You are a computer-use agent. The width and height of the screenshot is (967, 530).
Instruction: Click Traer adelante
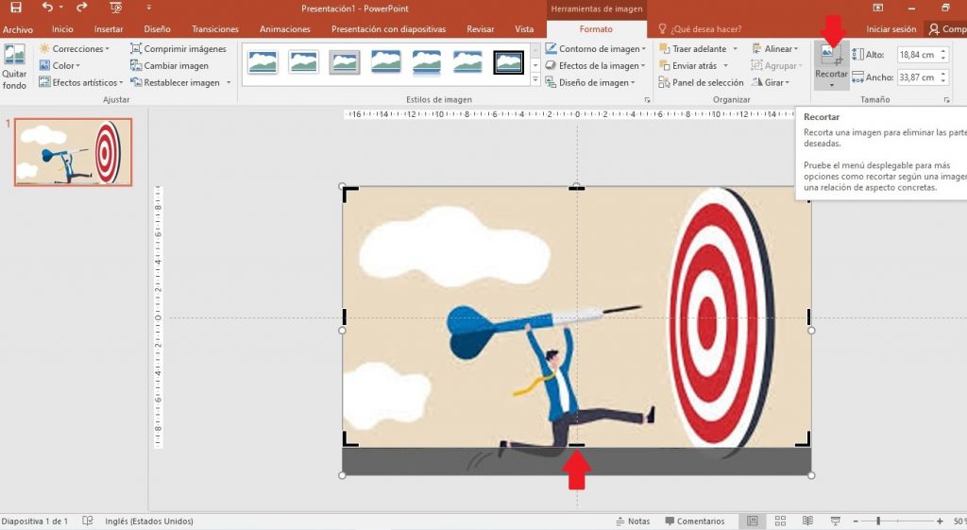(x=692, y=49)
